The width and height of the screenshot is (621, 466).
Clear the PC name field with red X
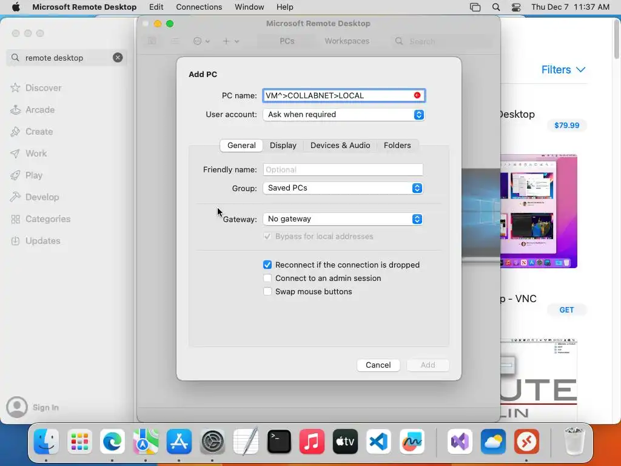[x=417, y=95]
